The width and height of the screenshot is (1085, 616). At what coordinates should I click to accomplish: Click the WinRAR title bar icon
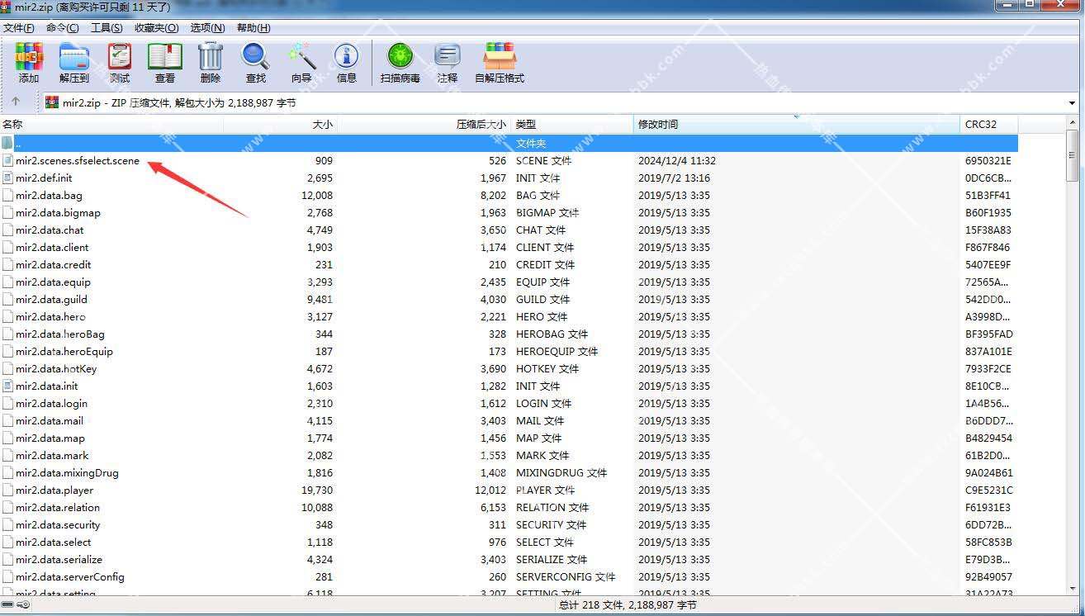click(7, 7)
